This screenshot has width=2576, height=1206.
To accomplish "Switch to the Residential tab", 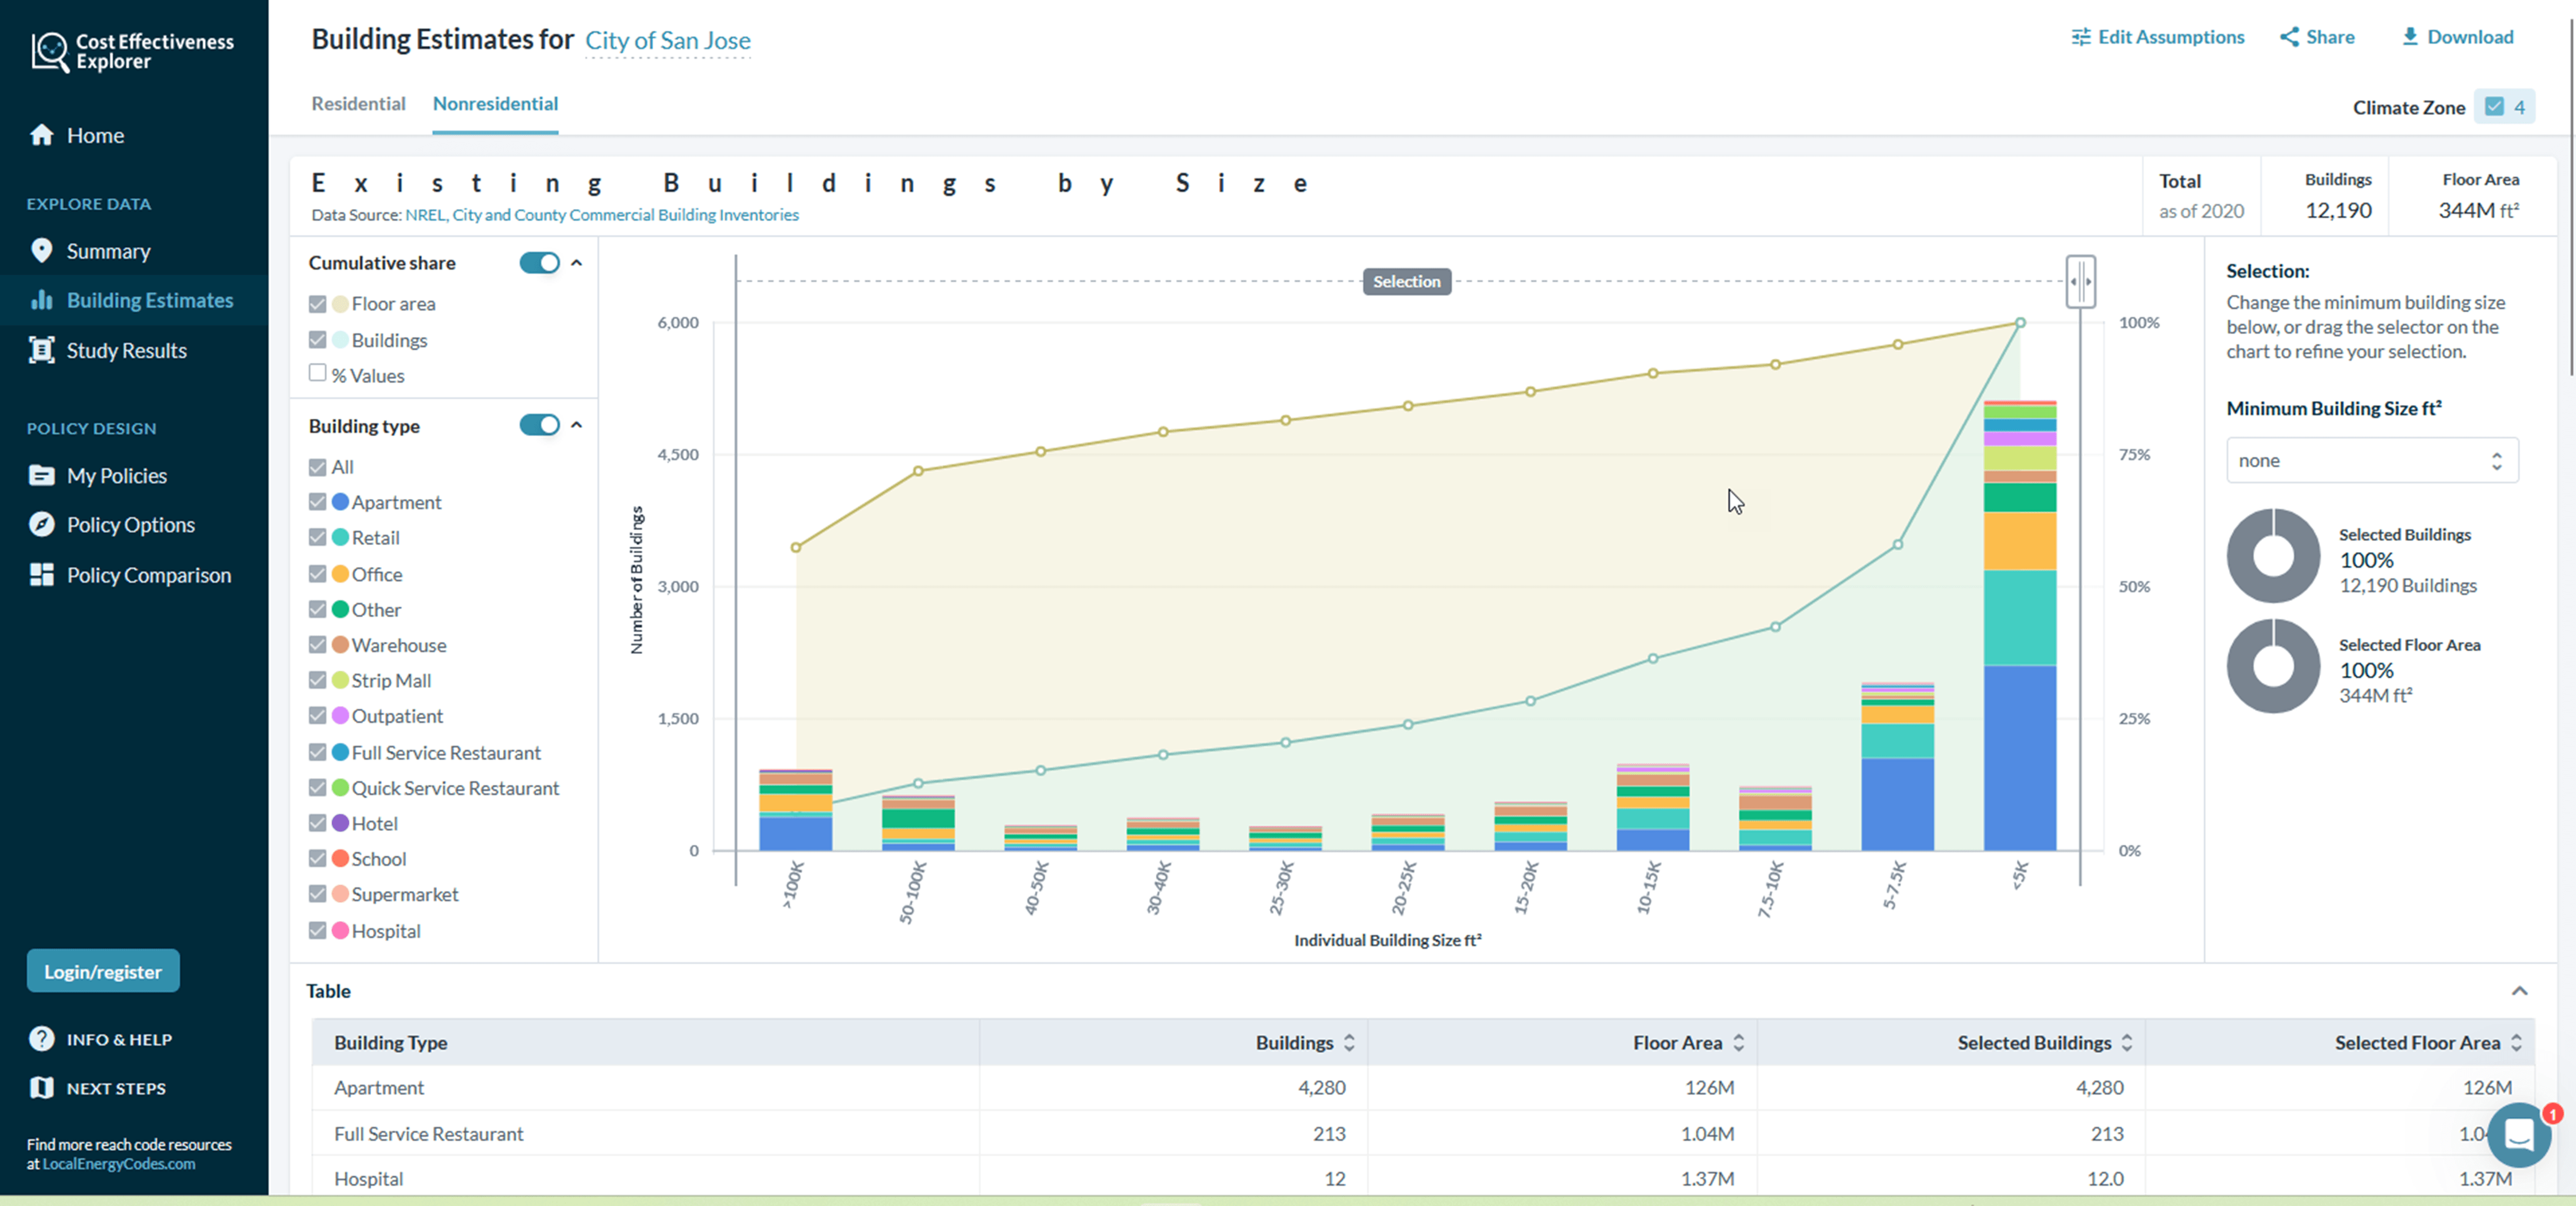I will click(358, 103).
